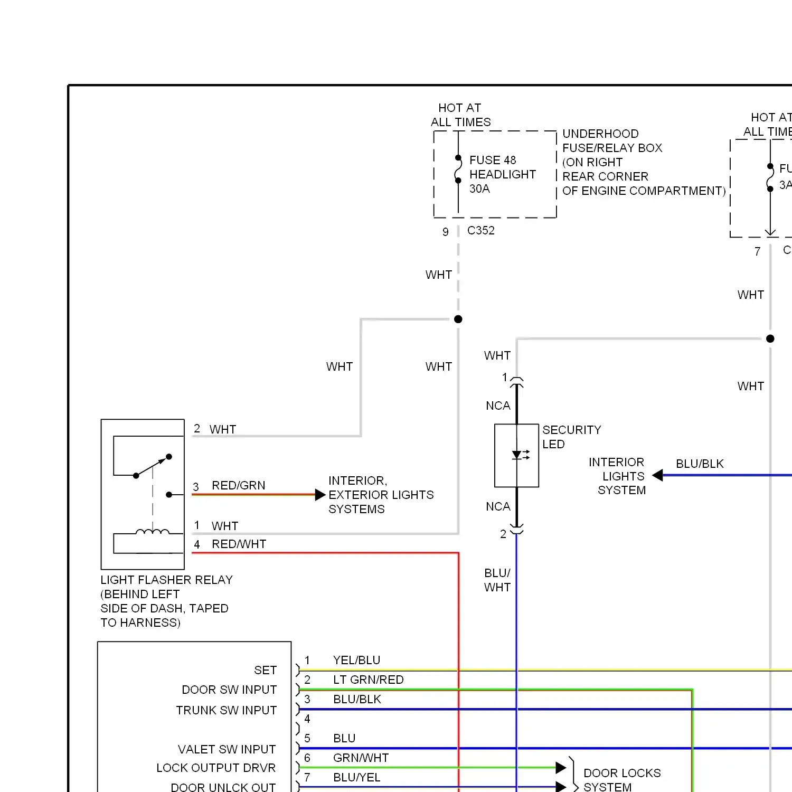The image size is (792, 792).
Task: Click connector label C352
Action: pyautogui.click(x=481, y=230)
